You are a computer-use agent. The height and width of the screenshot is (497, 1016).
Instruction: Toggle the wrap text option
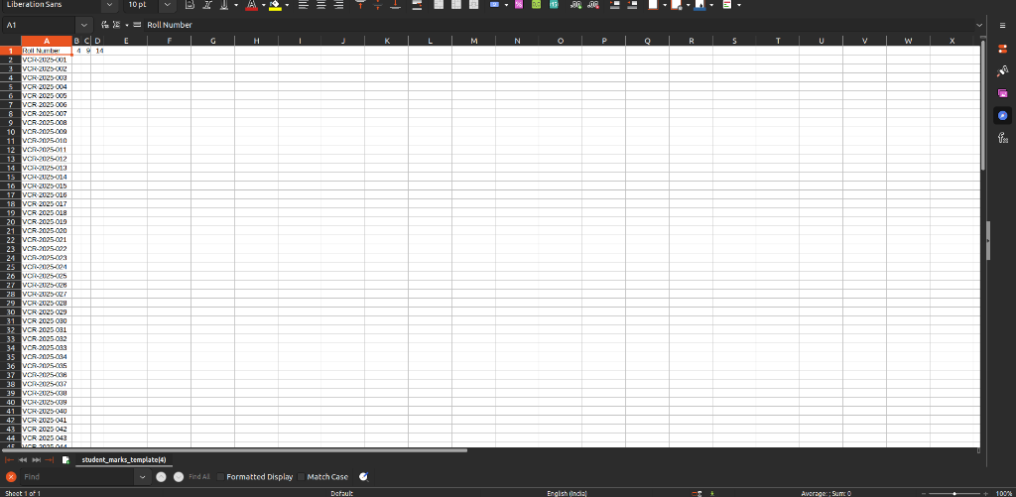(417, 5)
